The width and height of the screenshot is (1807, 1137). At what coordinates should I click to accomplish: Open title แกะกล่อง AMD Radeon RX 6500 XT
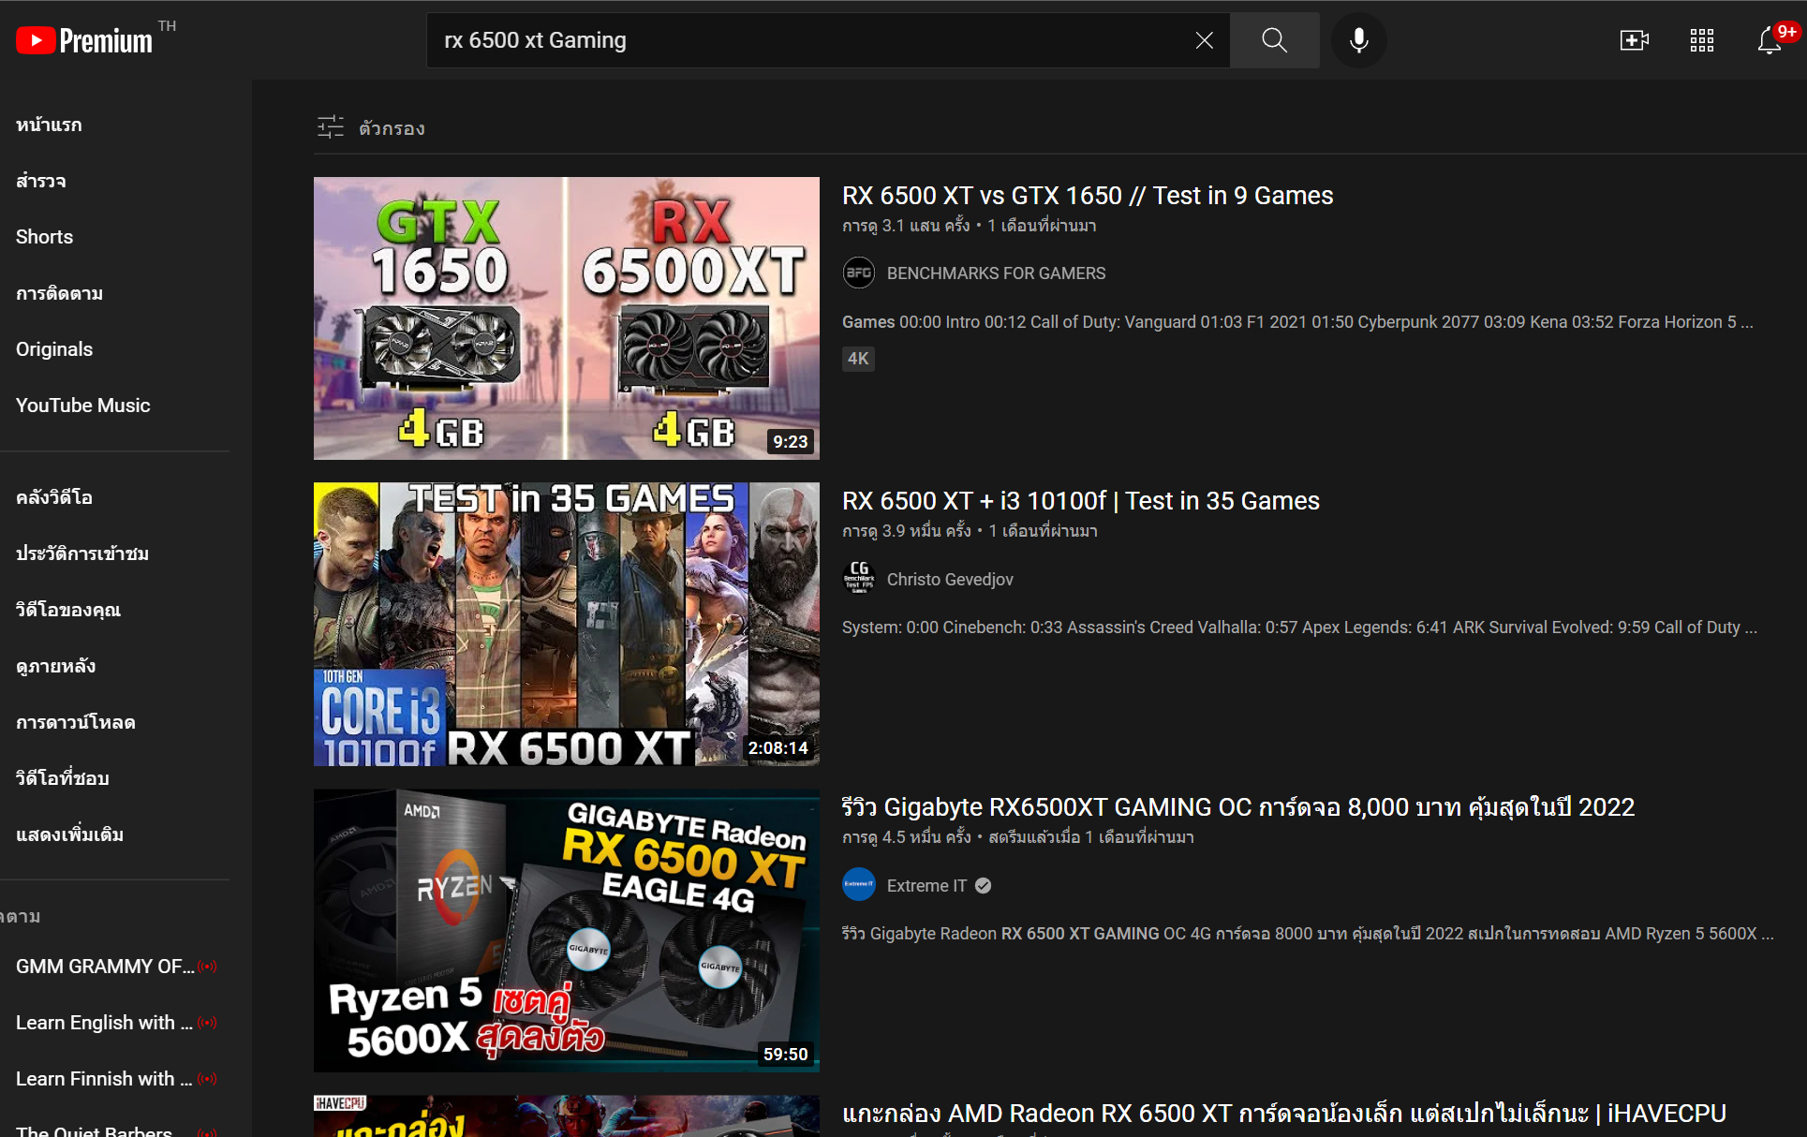click(x=1283, y=1113)
